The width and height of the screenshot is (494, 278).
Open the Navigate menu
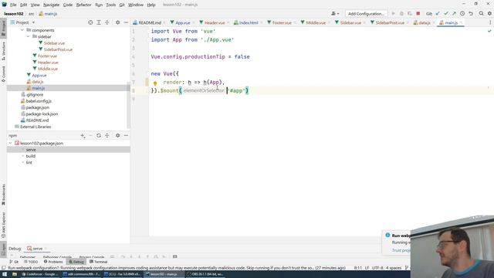click(x=51, y=5)
